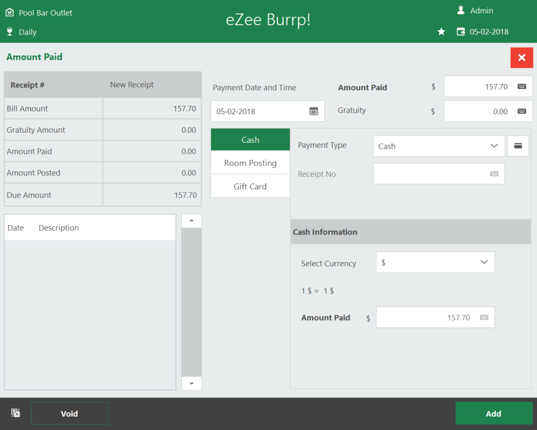Image resolution: width=537 pixels, height=430 pixels.
Task: Click the Admin user icon
Action: [x=461, y=11]
